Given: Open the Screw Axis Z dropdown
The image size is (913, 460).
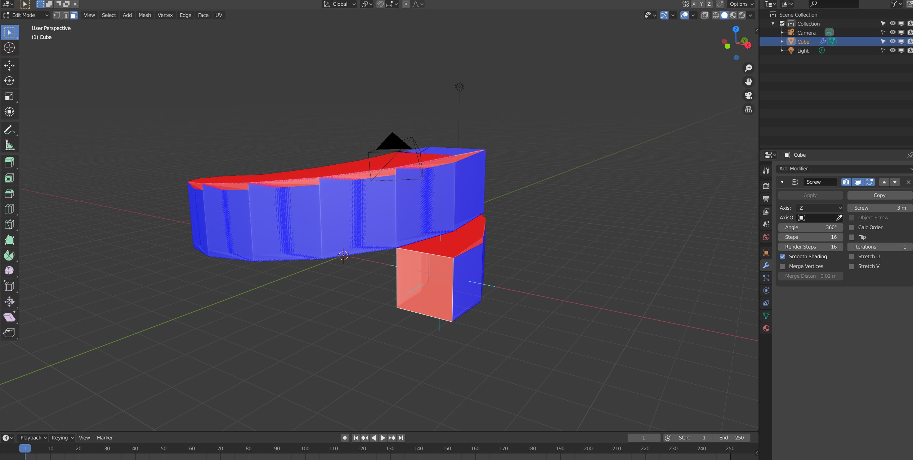Looking at the screenshot, I should (x=819, y=208).
